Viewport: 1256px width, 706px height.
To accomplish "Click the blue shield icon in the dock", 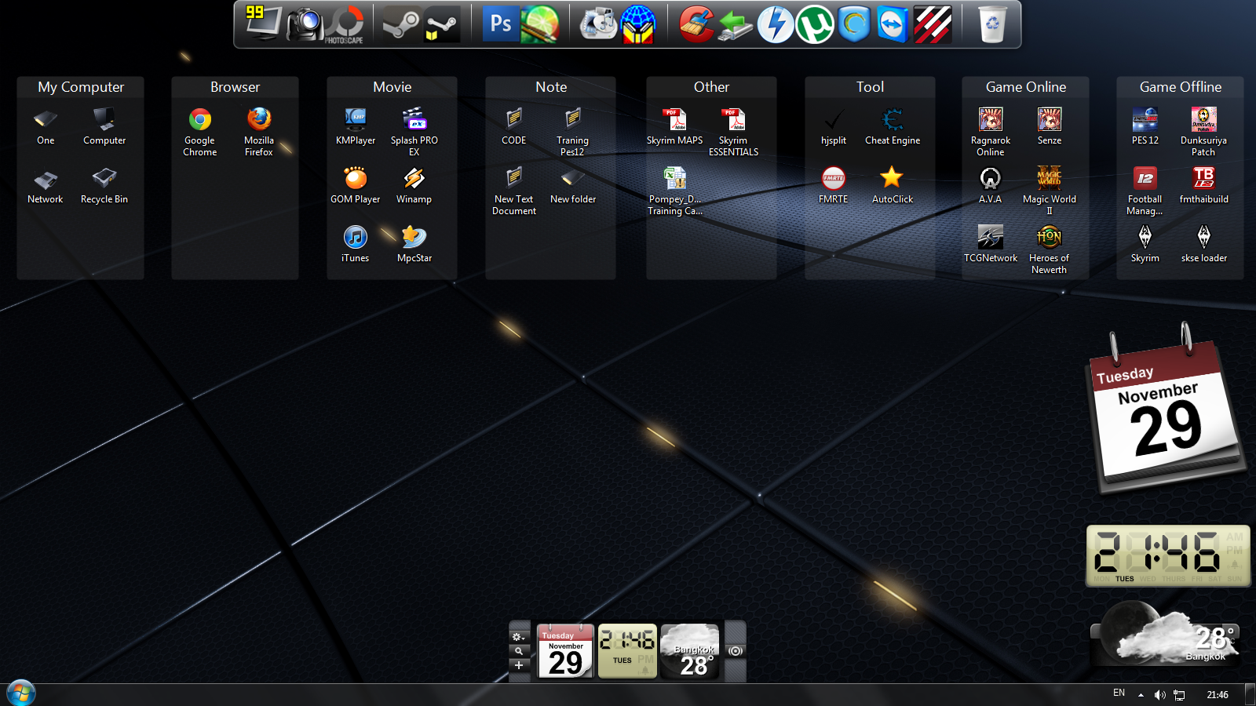I will [853, 24].
